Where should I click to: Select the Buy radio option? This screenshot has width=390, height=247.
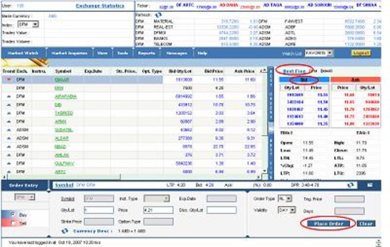click(13, 214)
